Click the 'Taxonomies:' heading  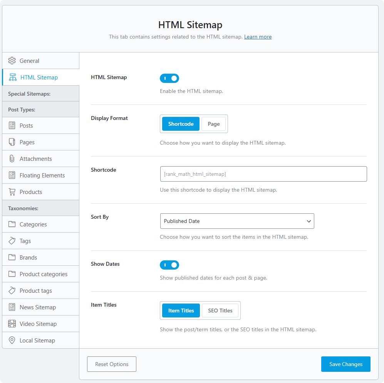23,208
